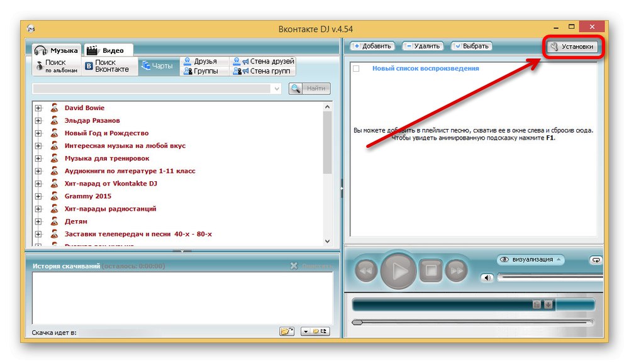Select the Чарты tab

tap(158, 66)
